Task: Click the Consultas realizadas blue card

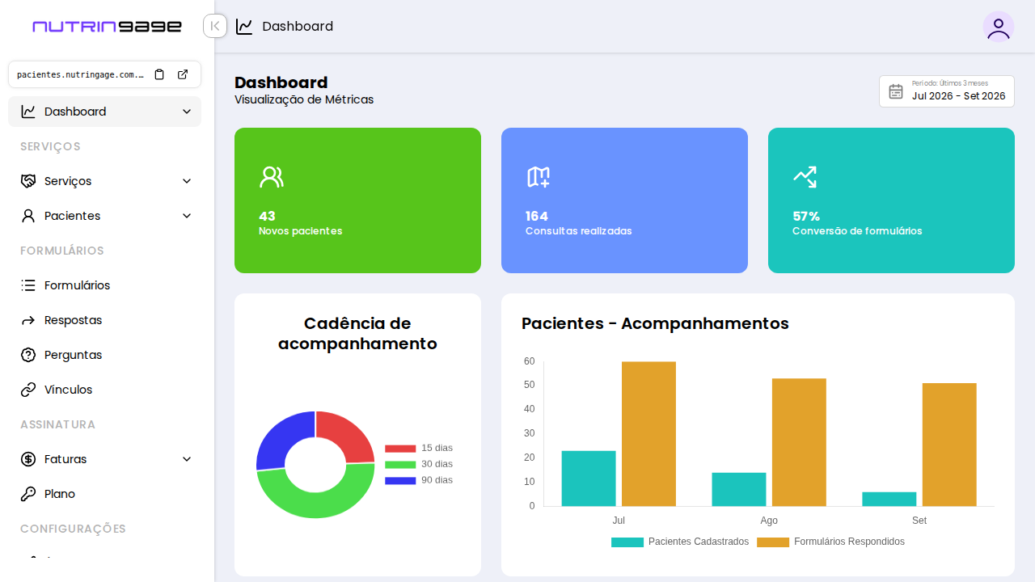Action: [x=624, y=200]
